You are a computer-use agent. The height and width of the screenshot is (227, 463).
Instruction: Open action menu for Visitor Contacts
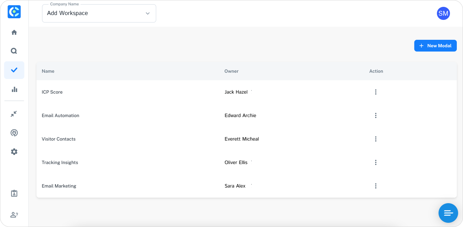point(376,139)
